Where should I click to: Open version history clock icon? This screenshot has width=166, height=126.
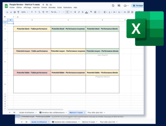pyautogui.click(x=113, y=6)
